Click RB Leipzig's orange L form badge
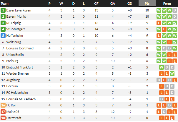This screenshot has width=178, height=122. pyautogui.click(x=159, y=23)
